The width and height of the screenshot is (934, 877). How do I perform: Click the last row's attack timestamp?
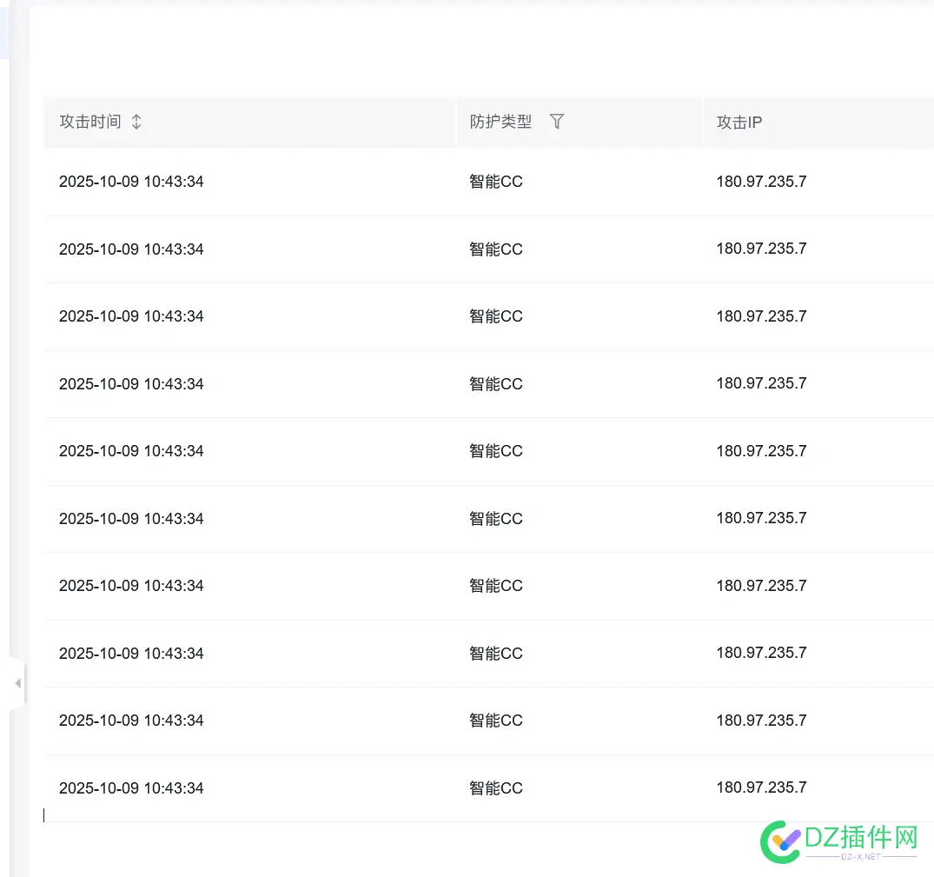pos(131,788)
